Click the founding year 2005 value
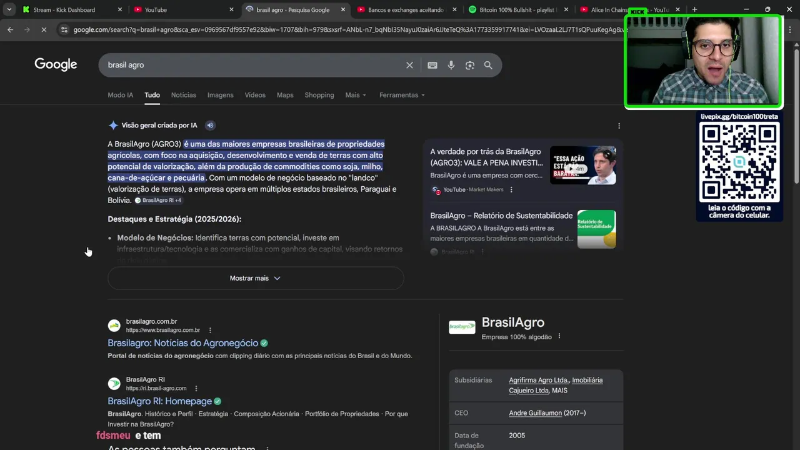The width and height of the screenshot is (800, 450). click(x=517, y=436)
